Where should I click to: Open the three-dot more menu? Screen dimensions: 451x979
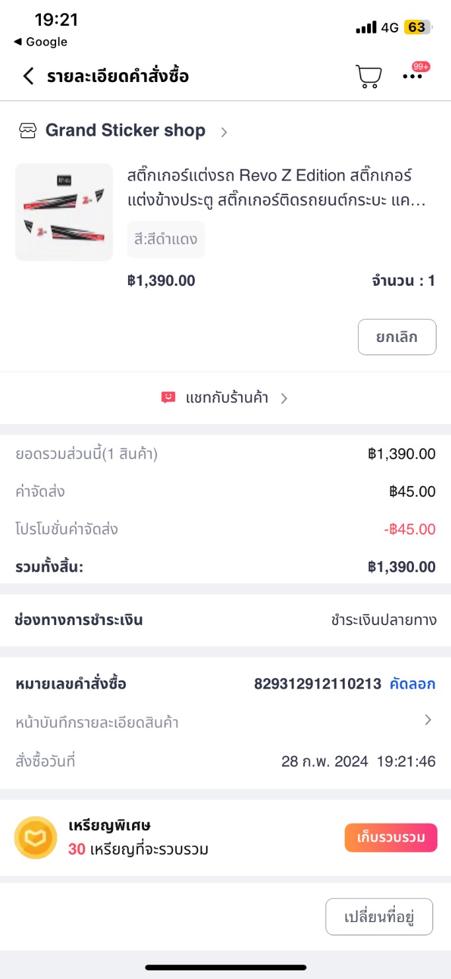pyautogui.click(x=413, y=76)
